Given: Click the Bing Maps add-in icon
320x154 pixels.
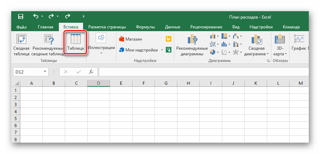Looking at the screenshot, I should tap(169, 39).
